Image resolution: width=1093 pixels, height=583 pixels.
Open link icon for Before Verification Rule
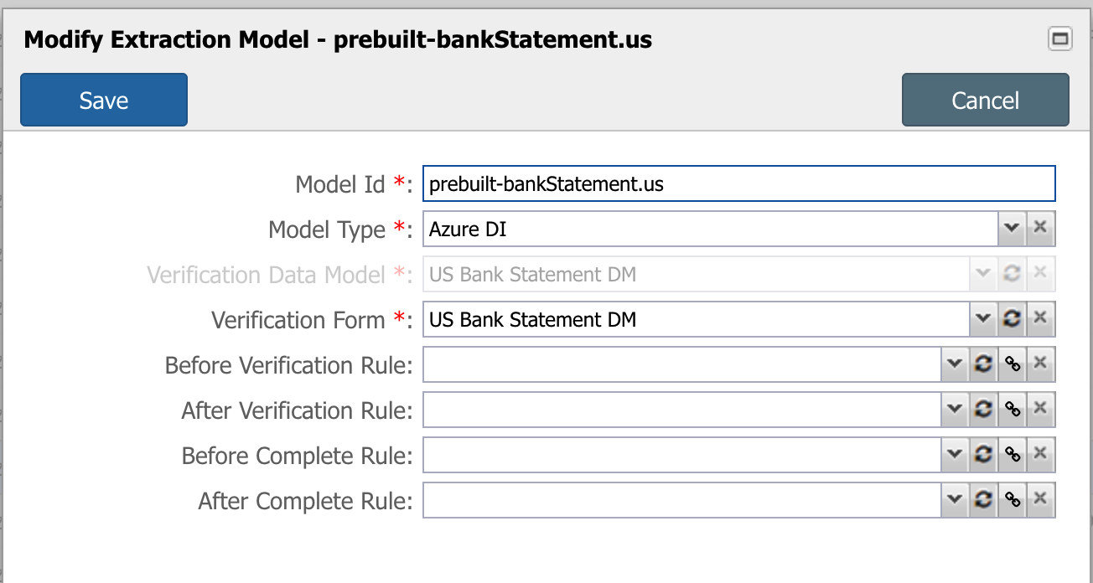coord(1012,364)
